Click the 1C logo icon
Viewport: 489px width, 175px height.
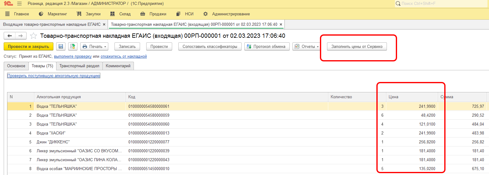tap(8, 4)
